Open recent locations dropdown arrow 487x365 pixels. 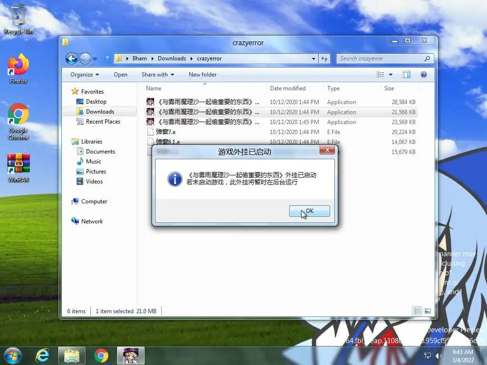(x=95, y=58)
